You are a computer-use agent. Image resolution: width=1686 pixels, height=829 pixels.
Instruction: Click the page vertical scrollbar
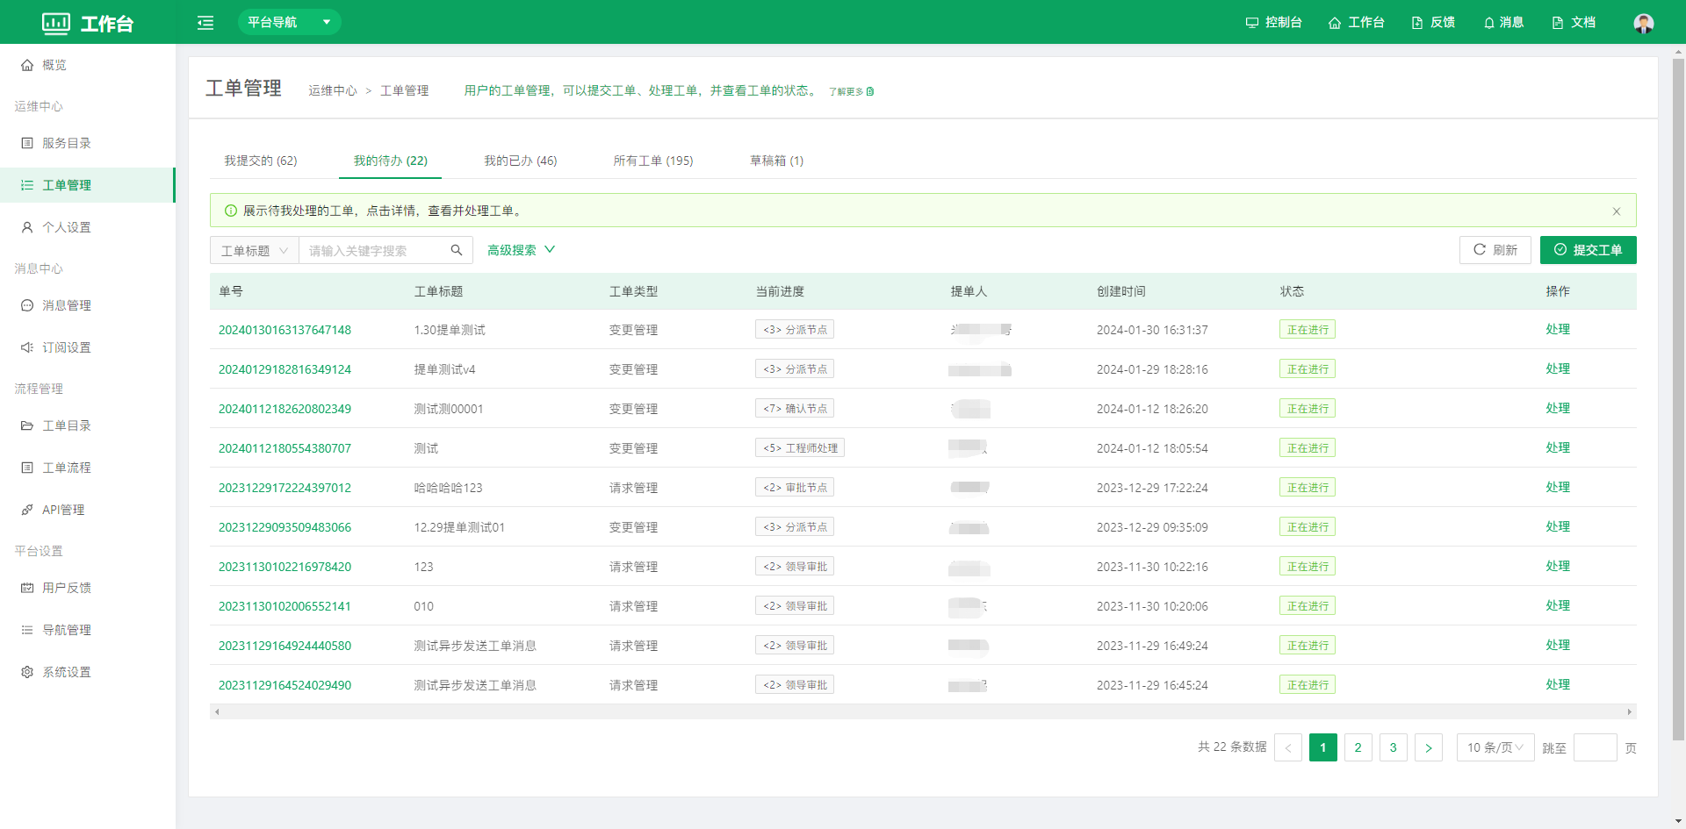[x=1679, y=399]
